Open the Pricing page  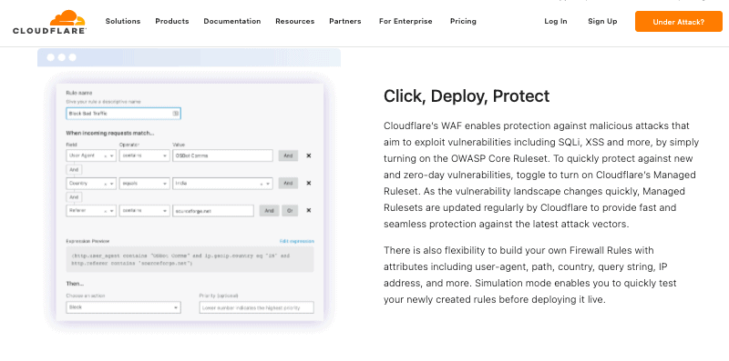463,21
